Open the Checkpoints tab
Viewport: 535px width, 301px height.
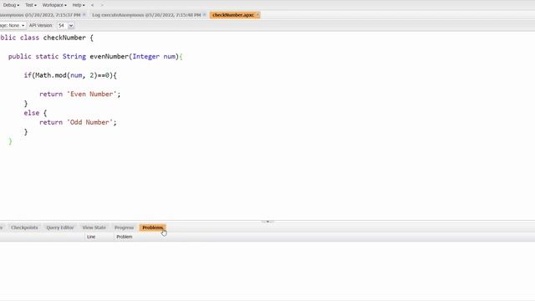(x=24, y=227)
